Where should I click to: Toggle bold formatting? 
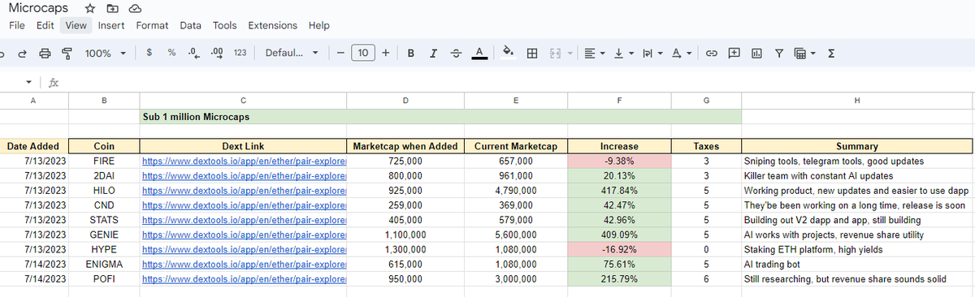[x=411, y=53]
